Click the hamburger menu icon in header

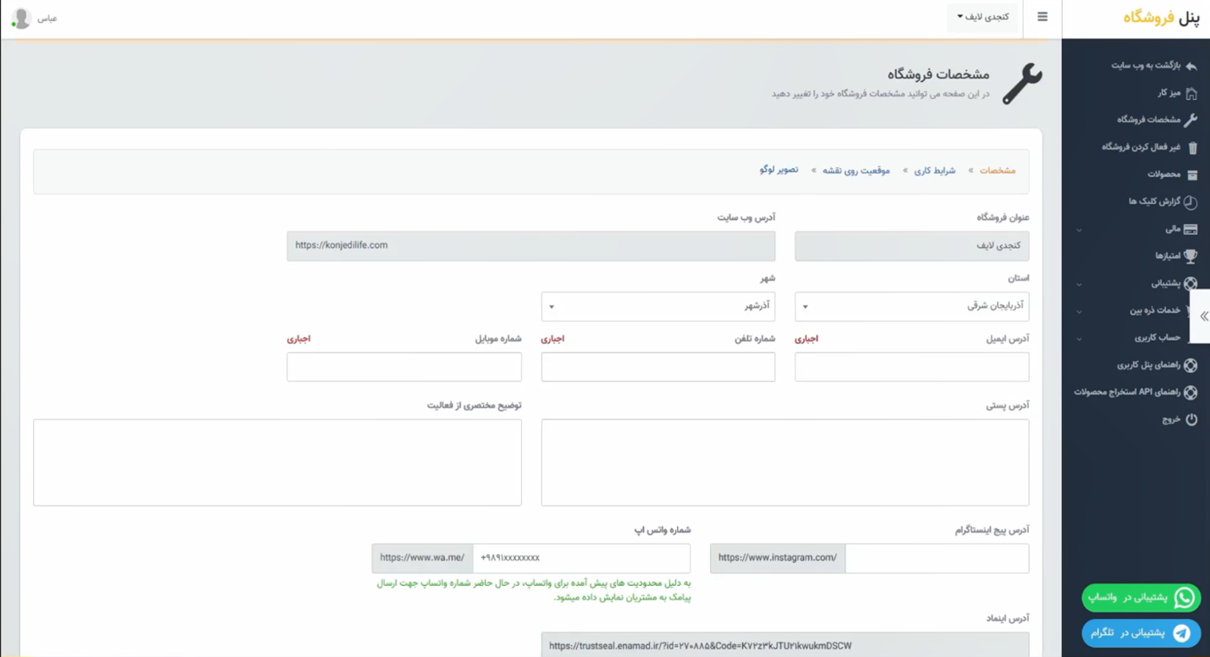[x=1042, y=17]
